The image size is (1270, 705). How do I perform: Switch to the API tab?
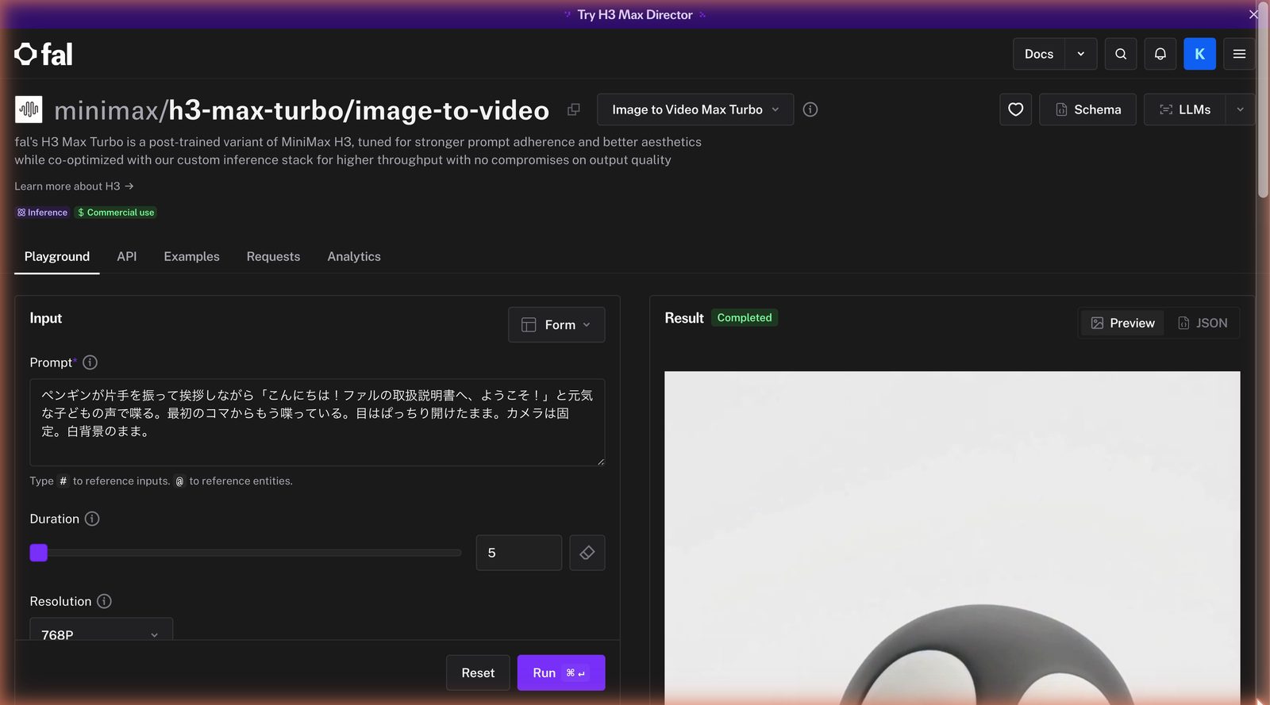click(127, 256)
